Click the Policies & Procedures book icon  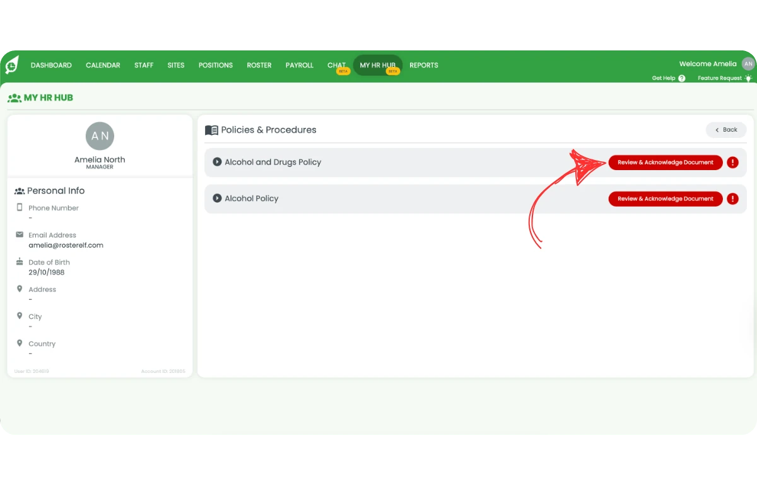point(211,130)
